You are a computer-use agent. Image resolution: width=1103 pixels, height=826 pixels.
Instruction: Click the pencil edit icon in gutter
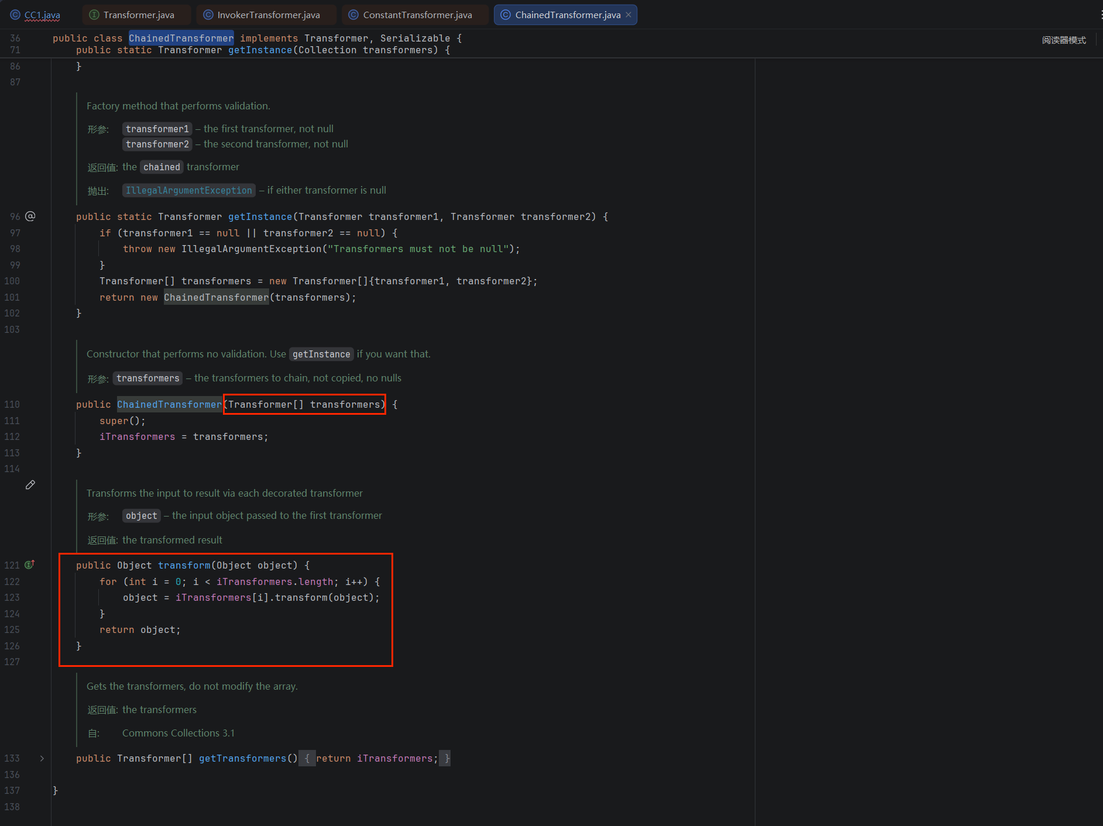[30, 484]
